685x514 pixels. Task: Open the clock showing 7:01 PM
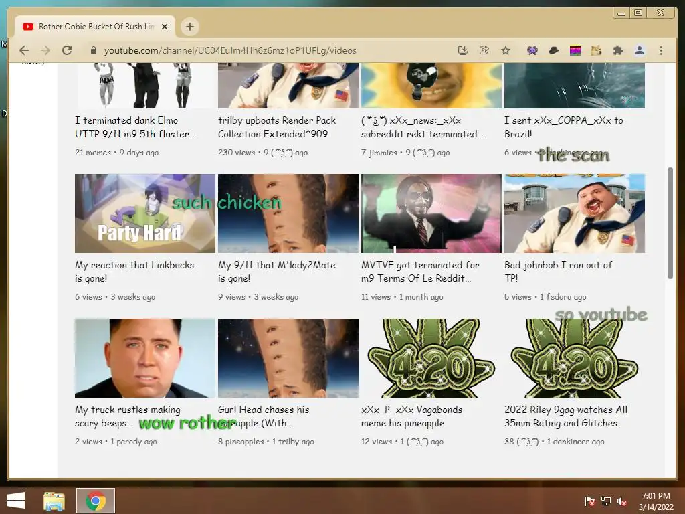click(656, 501)
